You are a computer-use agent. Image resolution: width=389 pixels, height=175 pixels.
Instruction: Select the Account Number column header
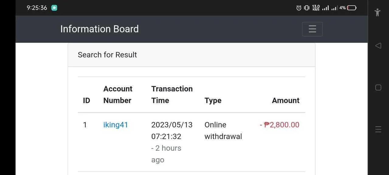click(118, 94)
